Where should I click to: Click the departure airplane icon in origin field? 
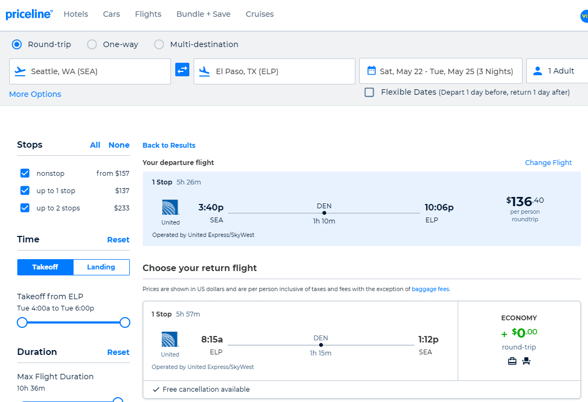click(x=22, y=70)
